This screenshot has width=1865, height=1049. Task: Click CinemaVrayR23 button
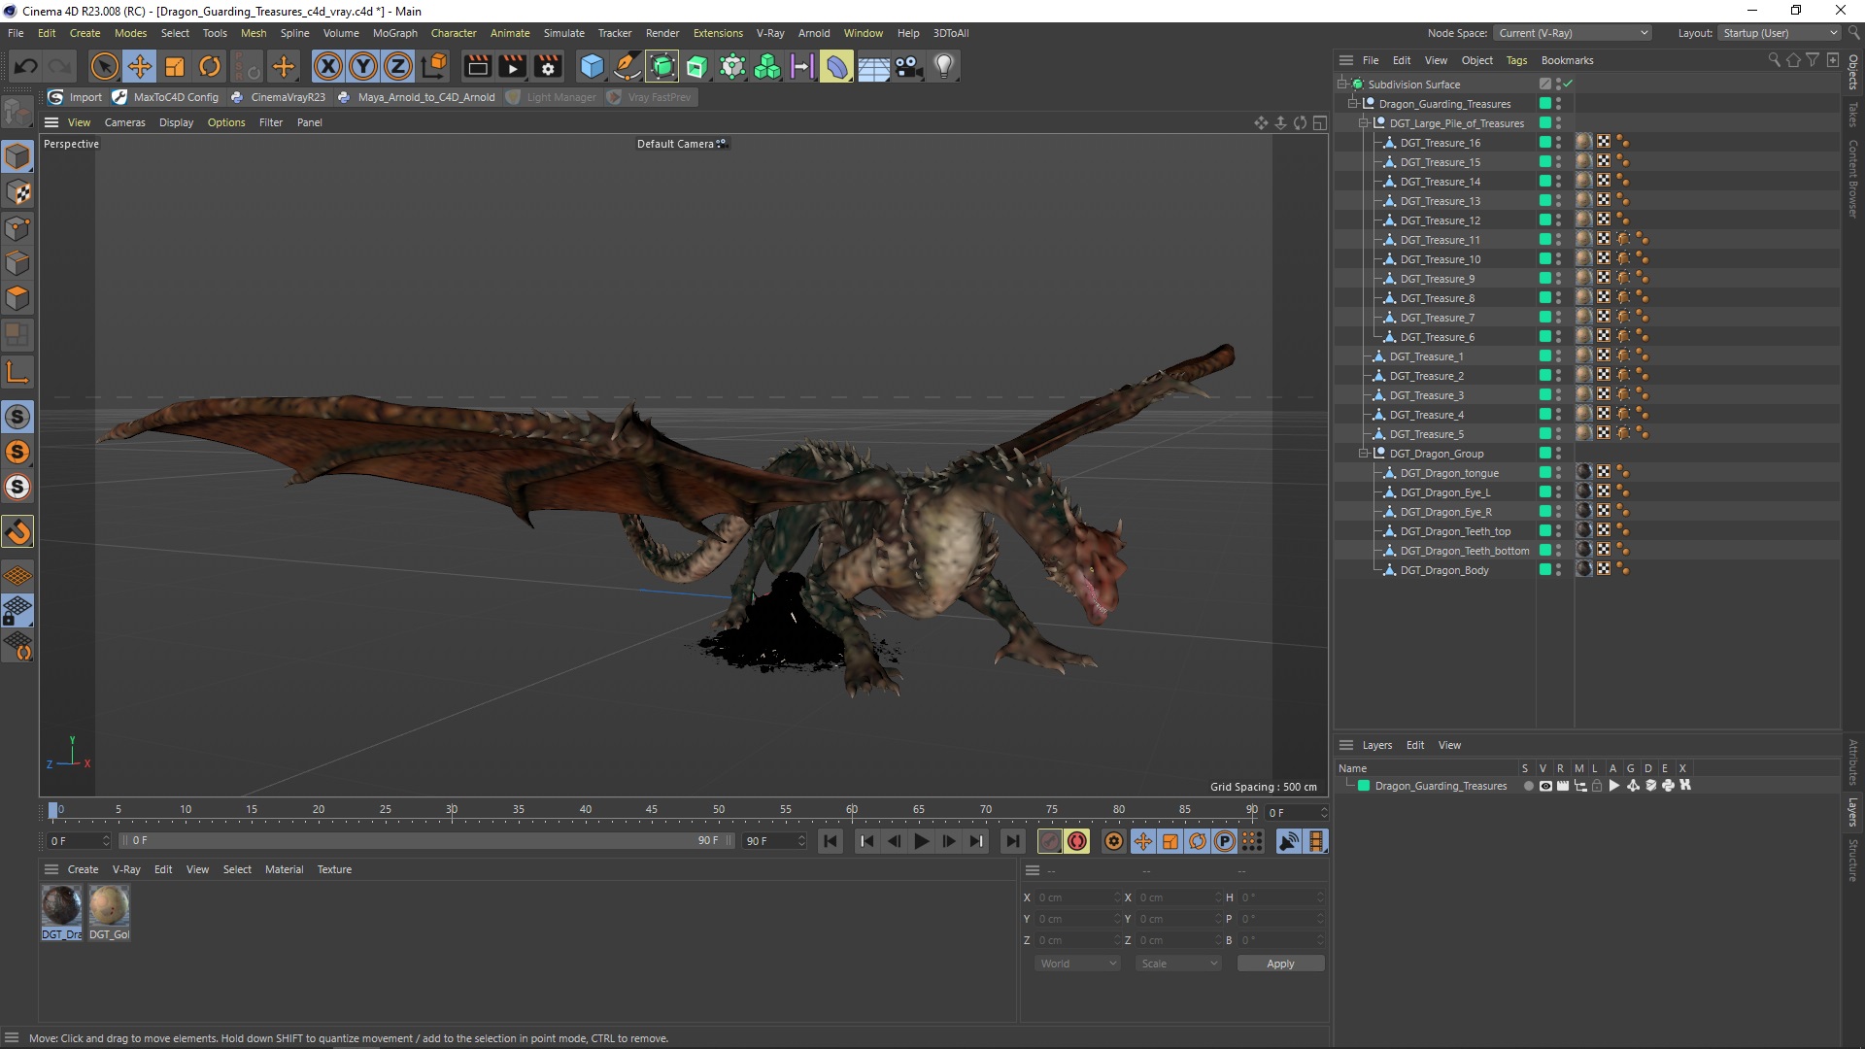(278, 97)
